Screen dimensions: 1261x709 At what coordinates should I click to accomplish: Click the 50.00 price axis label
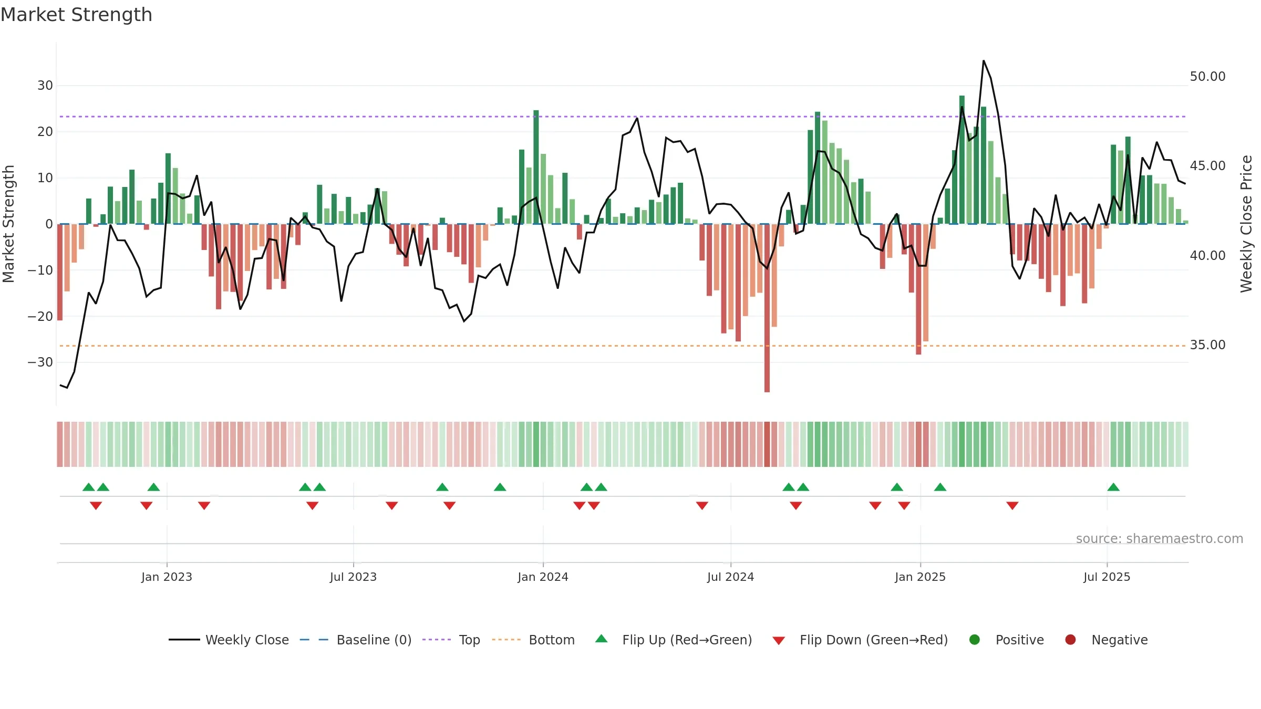pyautogui.click(x=1207, y=77)
